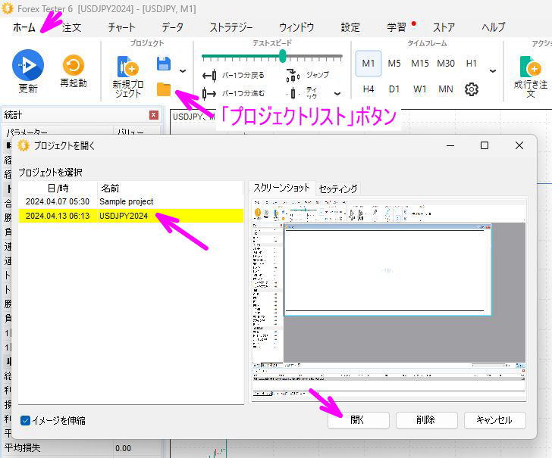Select MN timeframe

pyautogui.click(x=446, y=89)
